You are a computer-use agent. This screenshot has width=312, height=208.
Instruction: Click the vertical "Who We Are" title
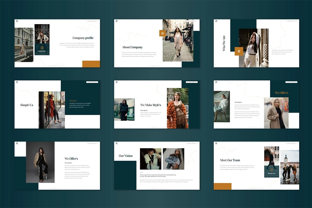[224, 43]
